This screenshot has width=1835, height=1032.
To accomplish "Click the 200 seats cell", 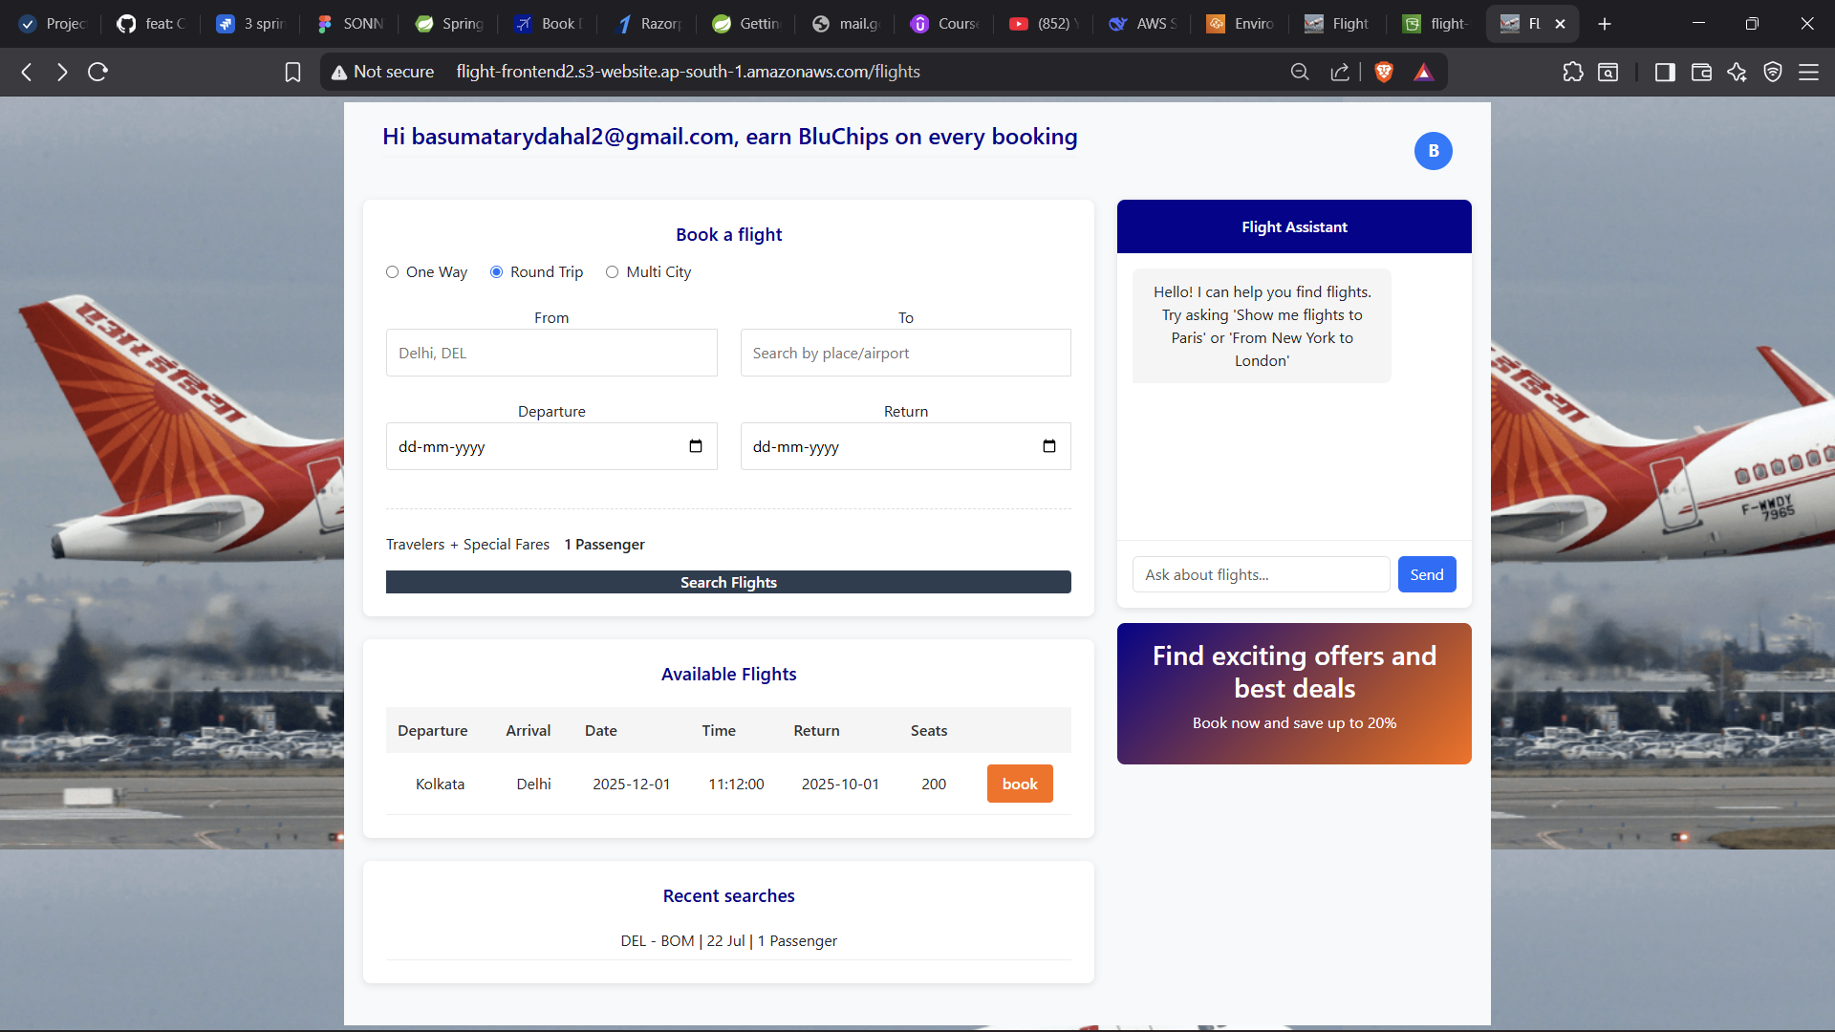I will coord(934,784).
